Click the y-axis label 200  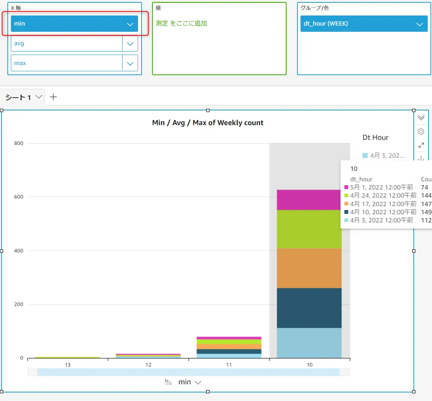coord(19,305)
